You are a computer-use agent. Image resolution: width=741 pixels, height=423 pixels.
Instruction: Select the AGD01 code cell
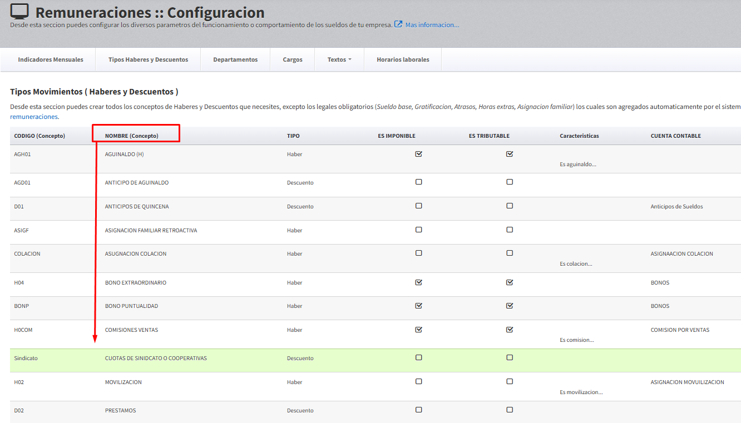[22, 183]
